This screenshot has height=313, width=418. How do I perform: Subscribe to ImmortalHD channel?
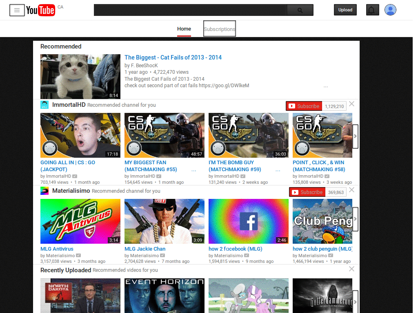(304, 106)
